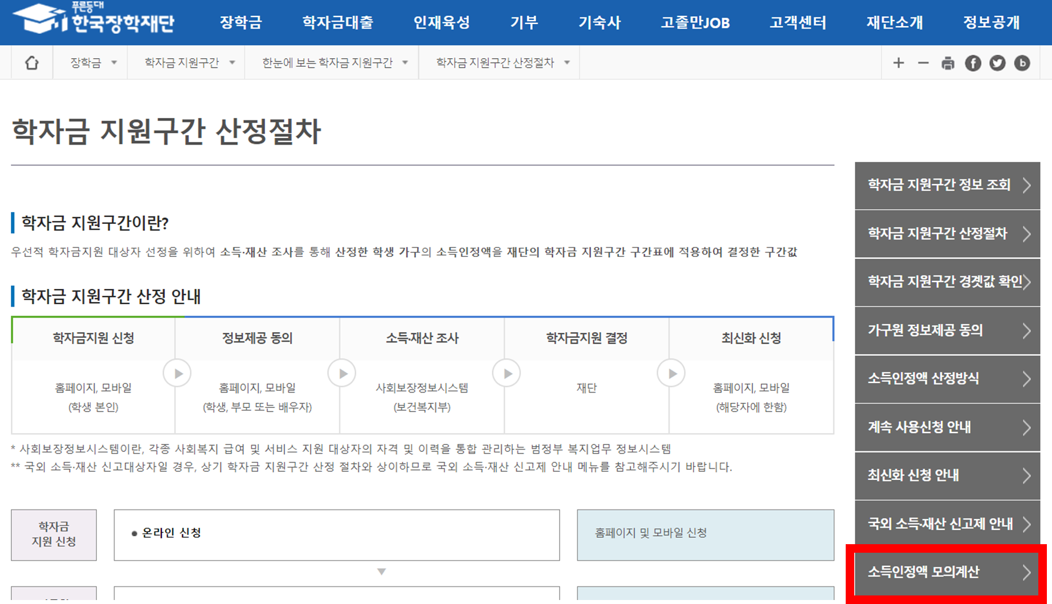
Task: Click the 가구원 정보제공 동의 link
Action: point(948,330)
